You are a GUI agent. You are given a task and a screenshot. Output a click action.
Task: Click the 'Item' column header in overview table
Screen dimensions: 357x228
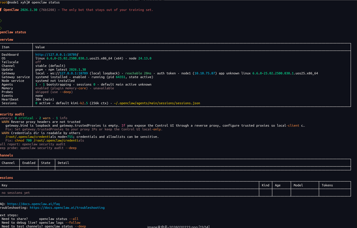coord(5,47)
